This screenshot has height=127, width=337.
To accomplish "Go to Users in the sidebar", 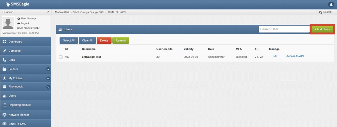I will [26, 96].
